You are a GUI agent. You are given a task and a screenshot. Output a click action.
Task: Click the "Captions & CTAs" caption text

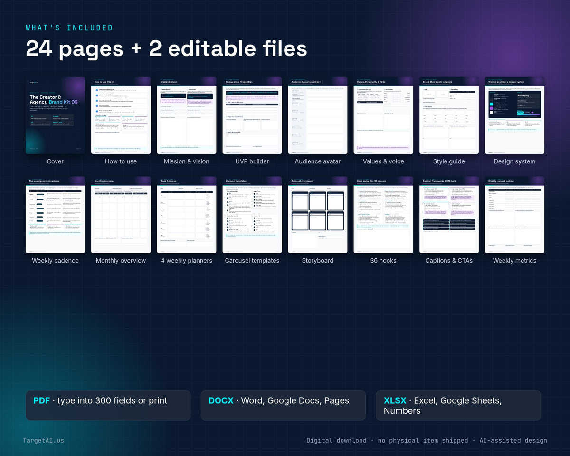coord(449,261)
